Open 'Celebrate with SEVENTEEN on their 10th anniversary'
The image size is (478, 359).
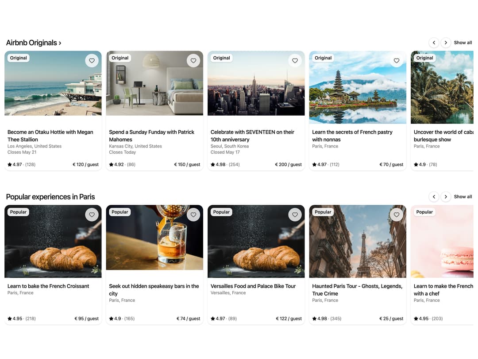click(x=252, y=136)
